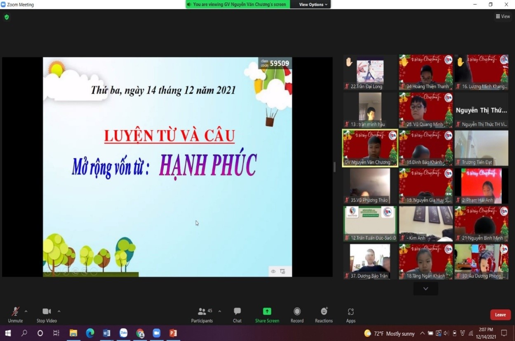Click the green encryption shield icon
Image resolution: width=515 pixels, height=341 pixels.
(x=7, y=17)
